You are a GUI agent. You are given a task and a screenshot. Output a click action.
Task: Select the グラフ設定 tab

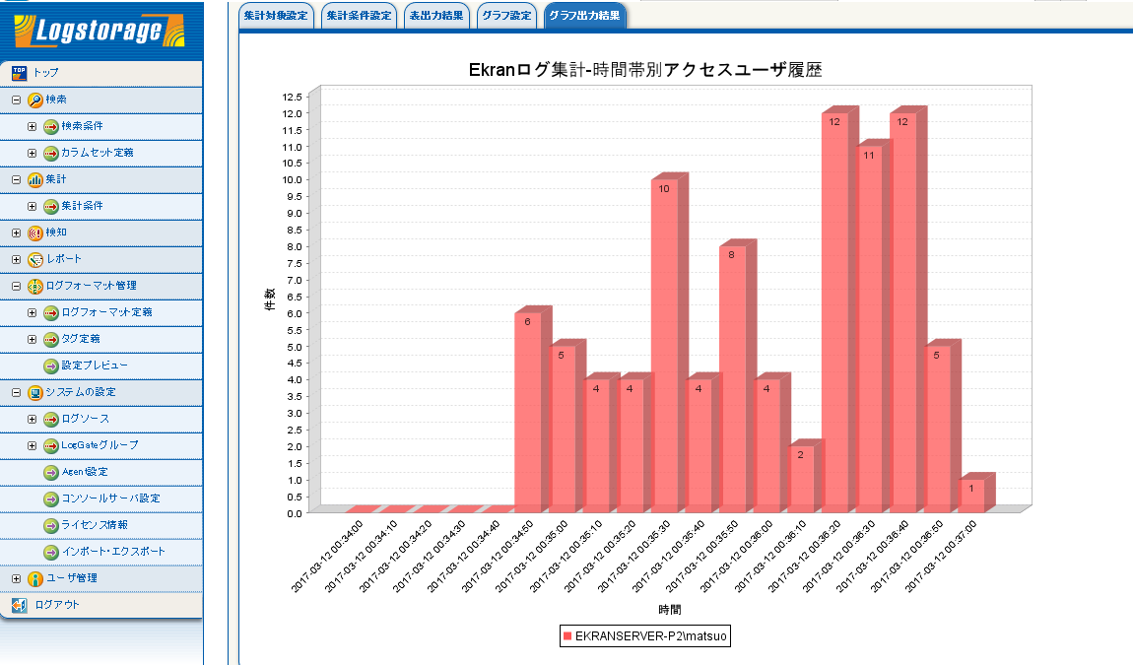point(506,16)
